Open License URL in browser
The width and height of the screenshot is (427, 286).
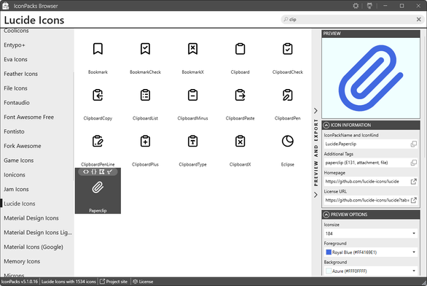(413, 200)
